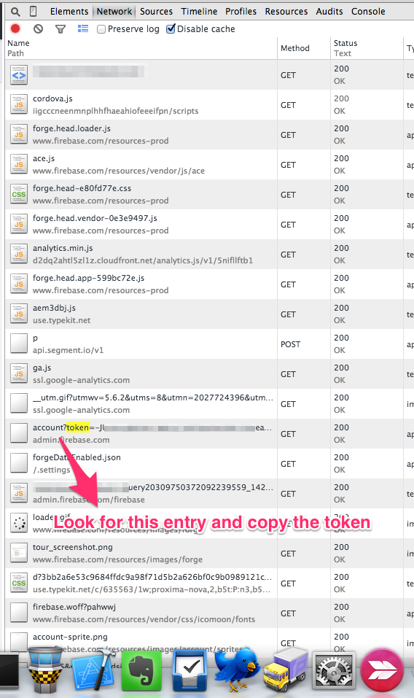
Task: Open the filter funnel icon
Action: 60,29
